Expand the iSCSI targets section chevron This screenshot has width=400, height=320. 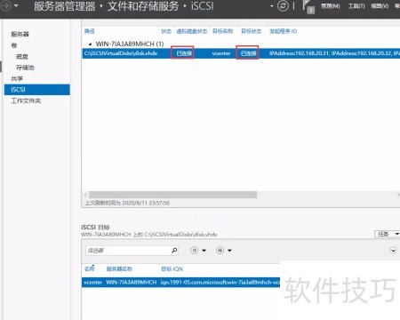(x=393, y=251)
